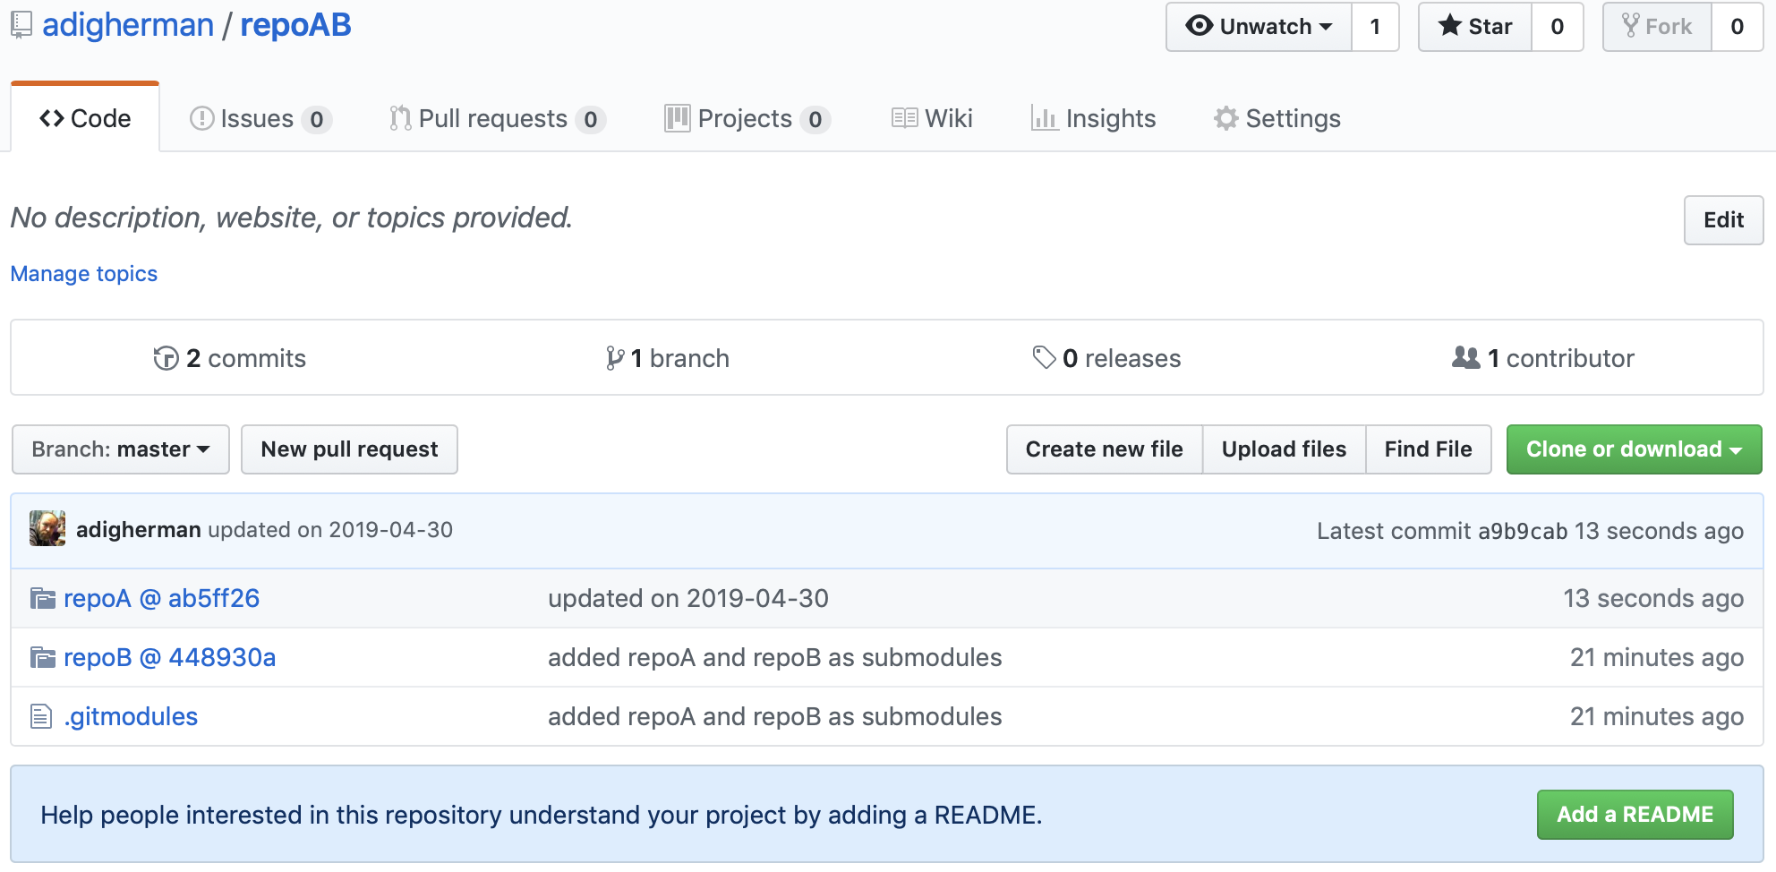Click the repoB submodule folder icon
This screenshot has width=1776, height=872.
pyautogui.click(x=42, y=657)
